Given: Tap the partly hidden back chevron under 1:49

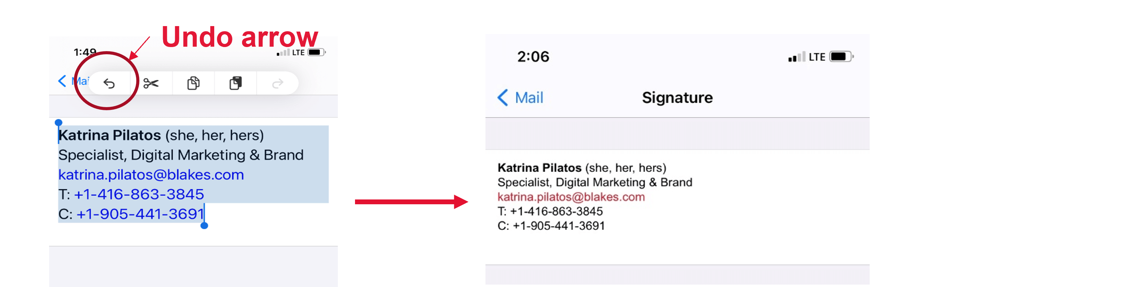Looking at the screenshot, I should point(62,81).
